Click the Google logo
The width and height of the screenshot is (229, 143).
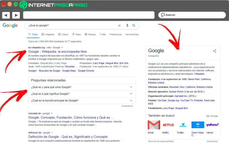pyautogui.click(x=10, y=25)
